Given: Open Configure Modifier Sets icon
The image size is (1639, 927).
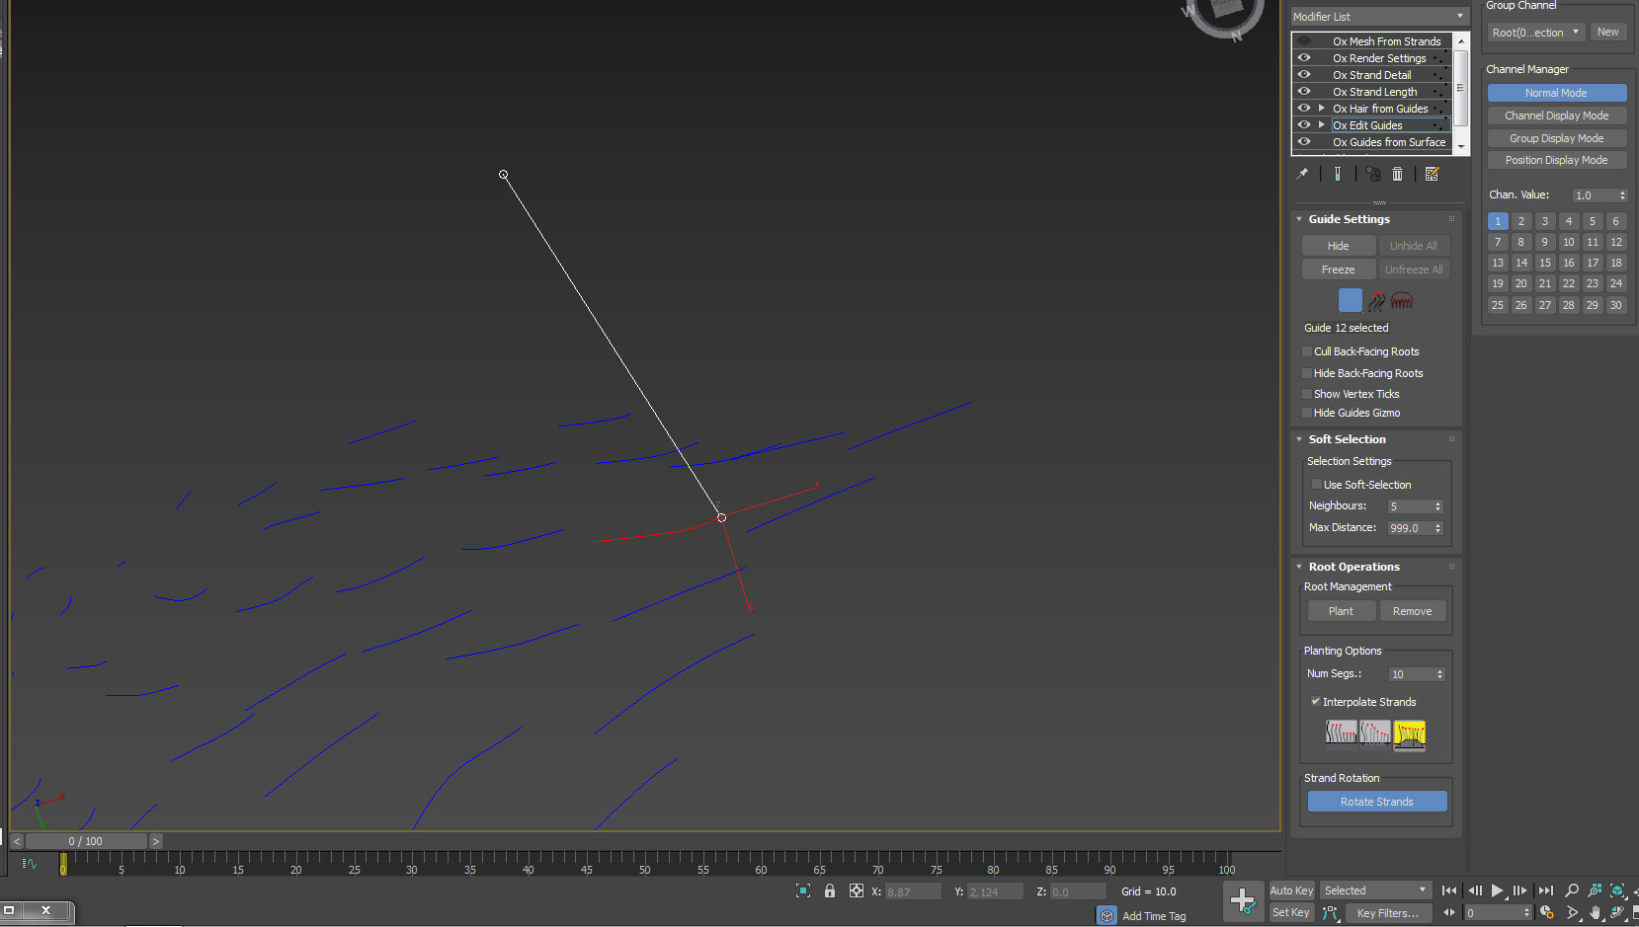Looking at the screenshot, I should pos(1432,174).
